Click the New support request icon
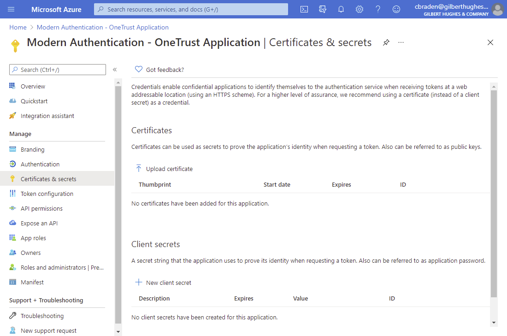The image size is (507, 336). coord(12,330)
